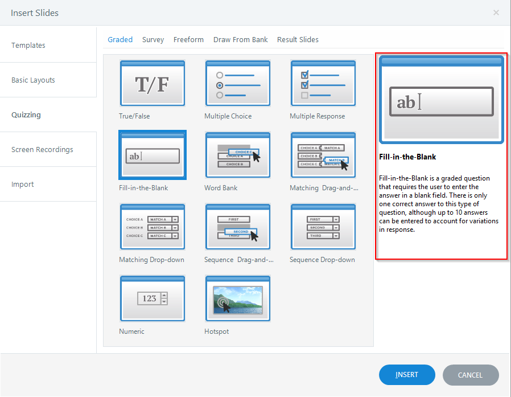511x397 pixels.
Task: Choose the Matching Drag-and-Drop icon
Action: click(323, 155)
